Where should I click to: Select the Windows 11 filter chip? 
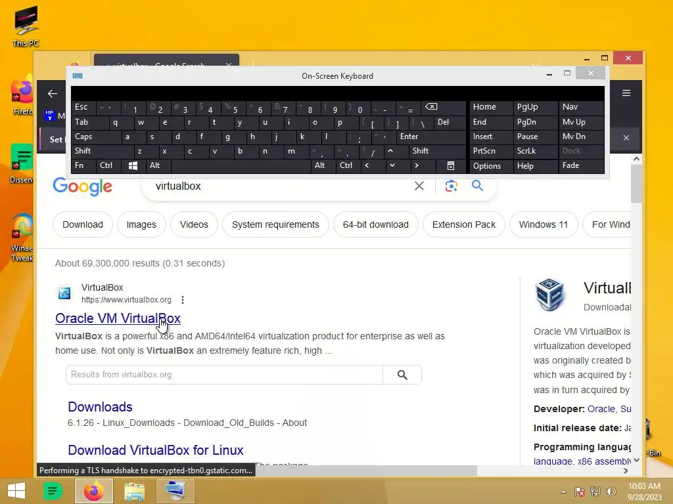(544, 224)
